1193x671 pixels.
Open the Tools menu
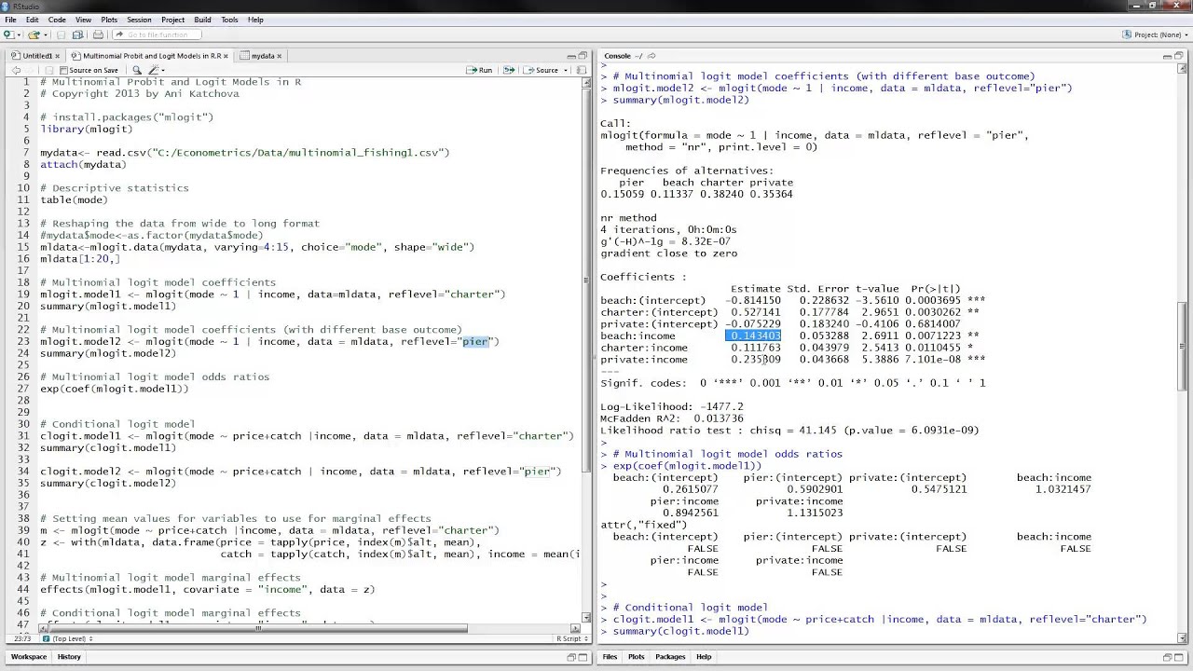pyautogui.click(x=229, y=20)
